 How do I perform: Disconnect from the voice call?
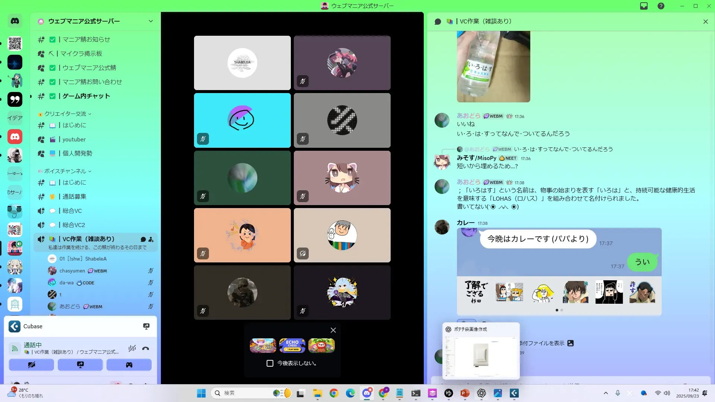(146, 348)
